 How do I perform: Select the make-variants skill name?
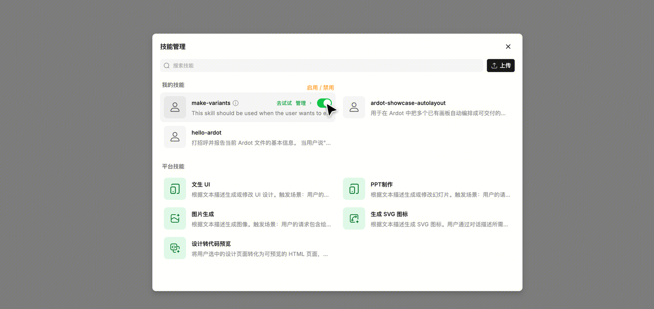(x=211, y=103)
